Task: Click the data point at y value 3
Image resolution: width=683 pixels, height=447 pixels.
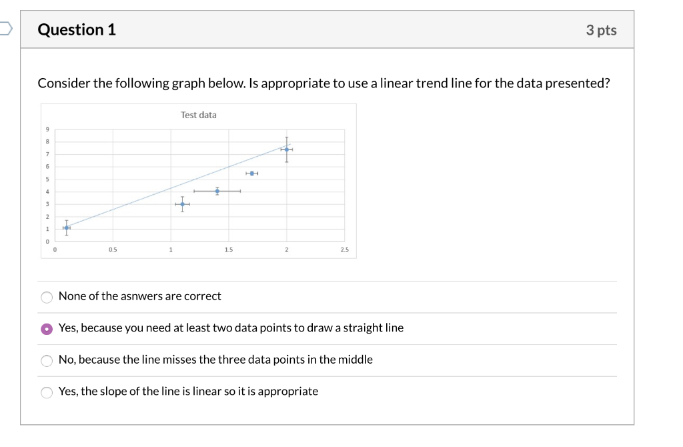Action: [183, 204]
